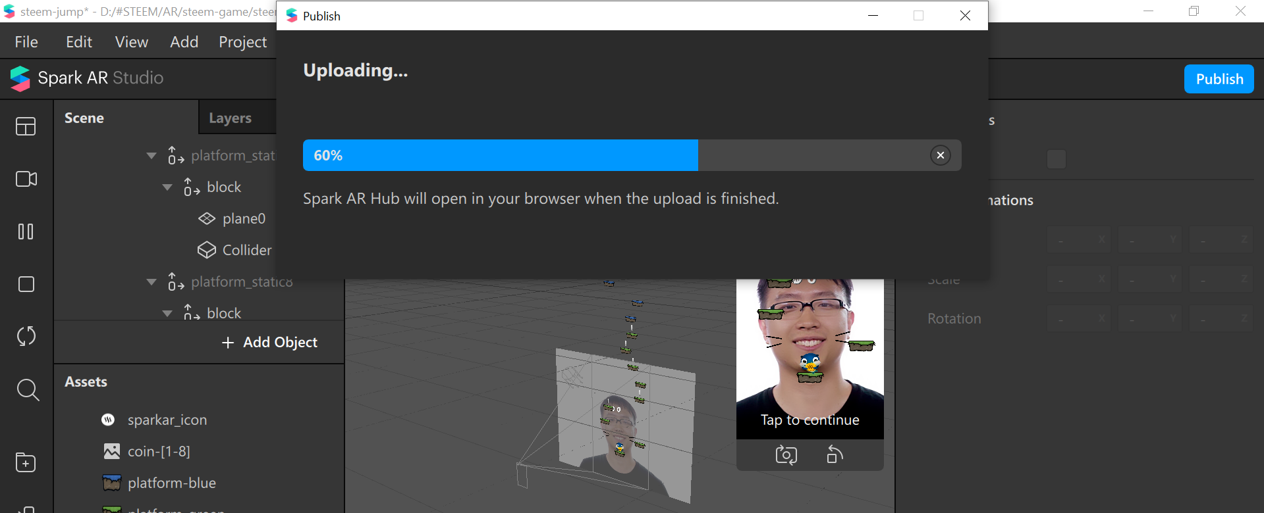Screen dimensions: 1264x513
Task: Click the add asset folder icon
Action: point(26,462)
